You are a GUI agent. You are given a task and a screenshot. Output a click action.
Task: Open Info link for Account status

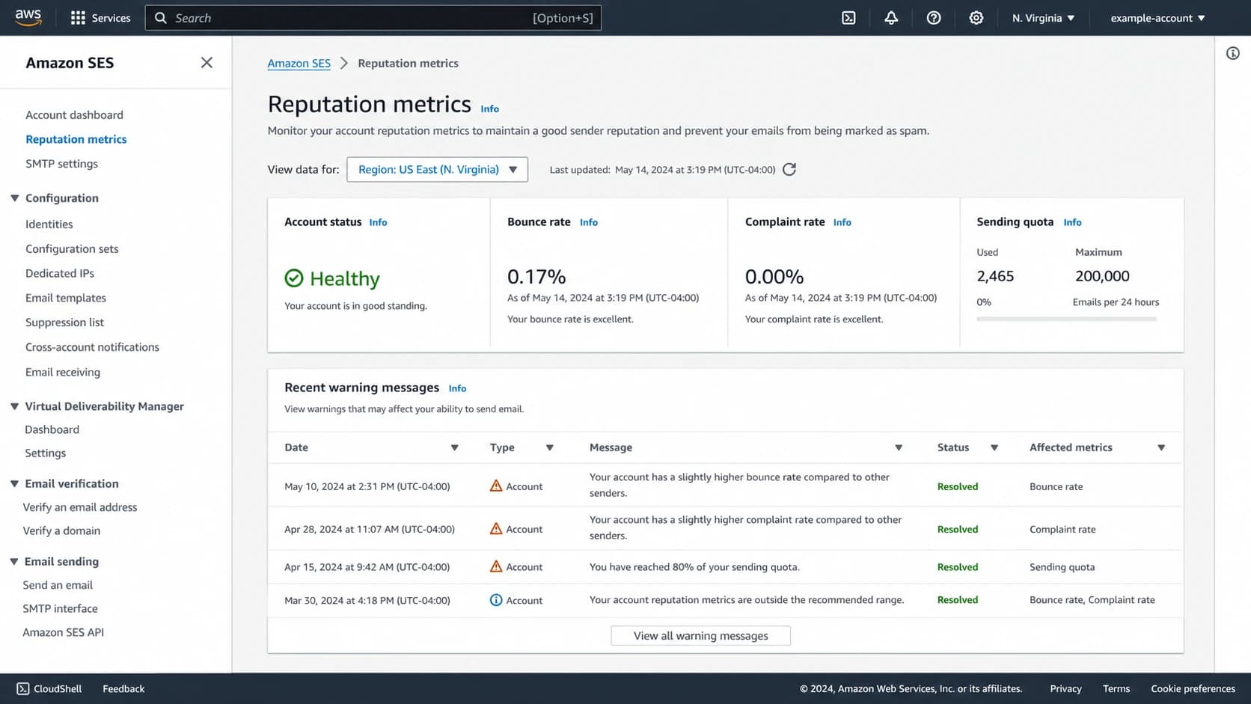coord(378,222)
